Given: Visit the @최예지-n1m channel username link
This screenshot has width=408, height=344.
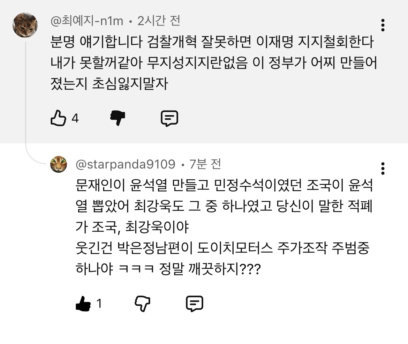Looking at the screenshot, I should pyautogui.click(x=87, y=21).
